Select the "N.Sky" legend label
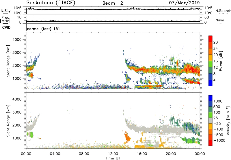Screen dimensions: 231x160 (5, 11)
